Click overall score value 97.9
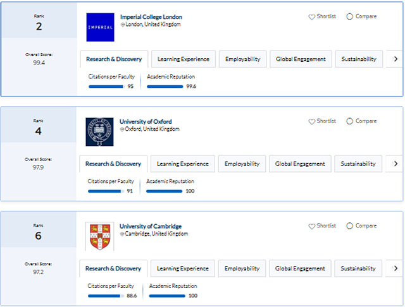This screenshot has height=307, width=405. click(38, 167)
